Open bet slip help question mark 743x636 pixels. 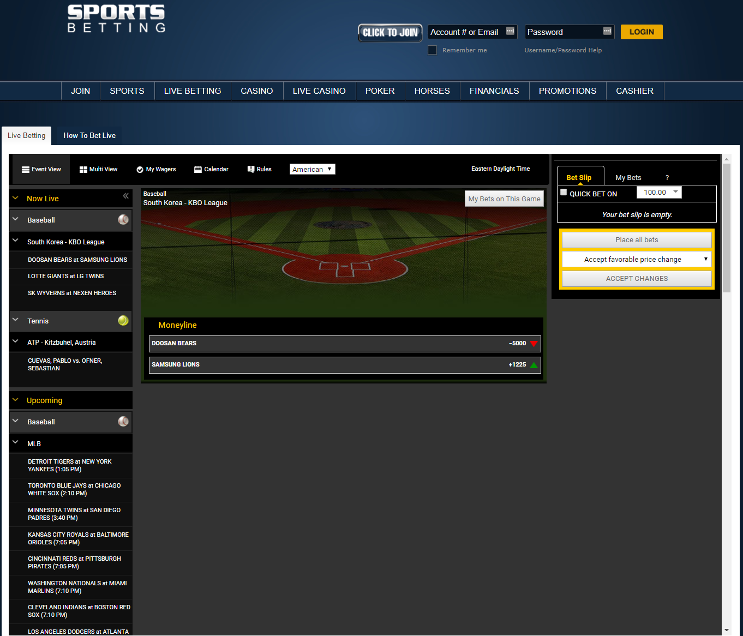[667, 178]
